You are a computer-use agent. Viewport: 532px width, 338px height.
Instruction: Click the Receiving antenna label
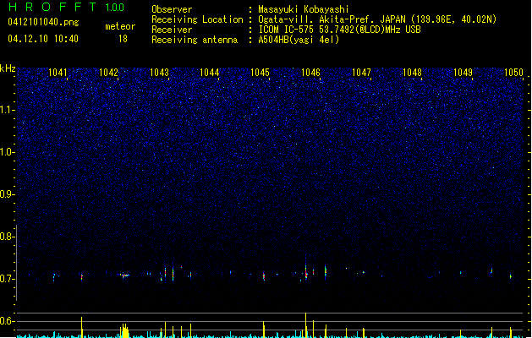pos(195,40)
